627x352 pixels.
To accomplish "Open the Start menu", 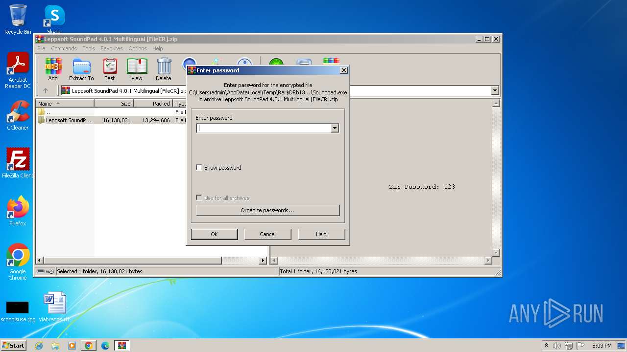I will point(13,346).
